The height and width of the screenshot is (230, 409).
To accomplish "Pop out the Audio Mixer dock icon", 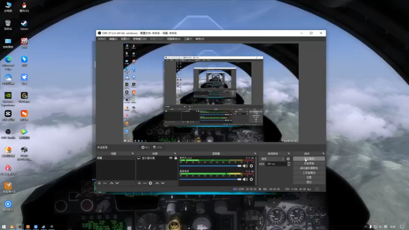I will [x=255, y=154].
